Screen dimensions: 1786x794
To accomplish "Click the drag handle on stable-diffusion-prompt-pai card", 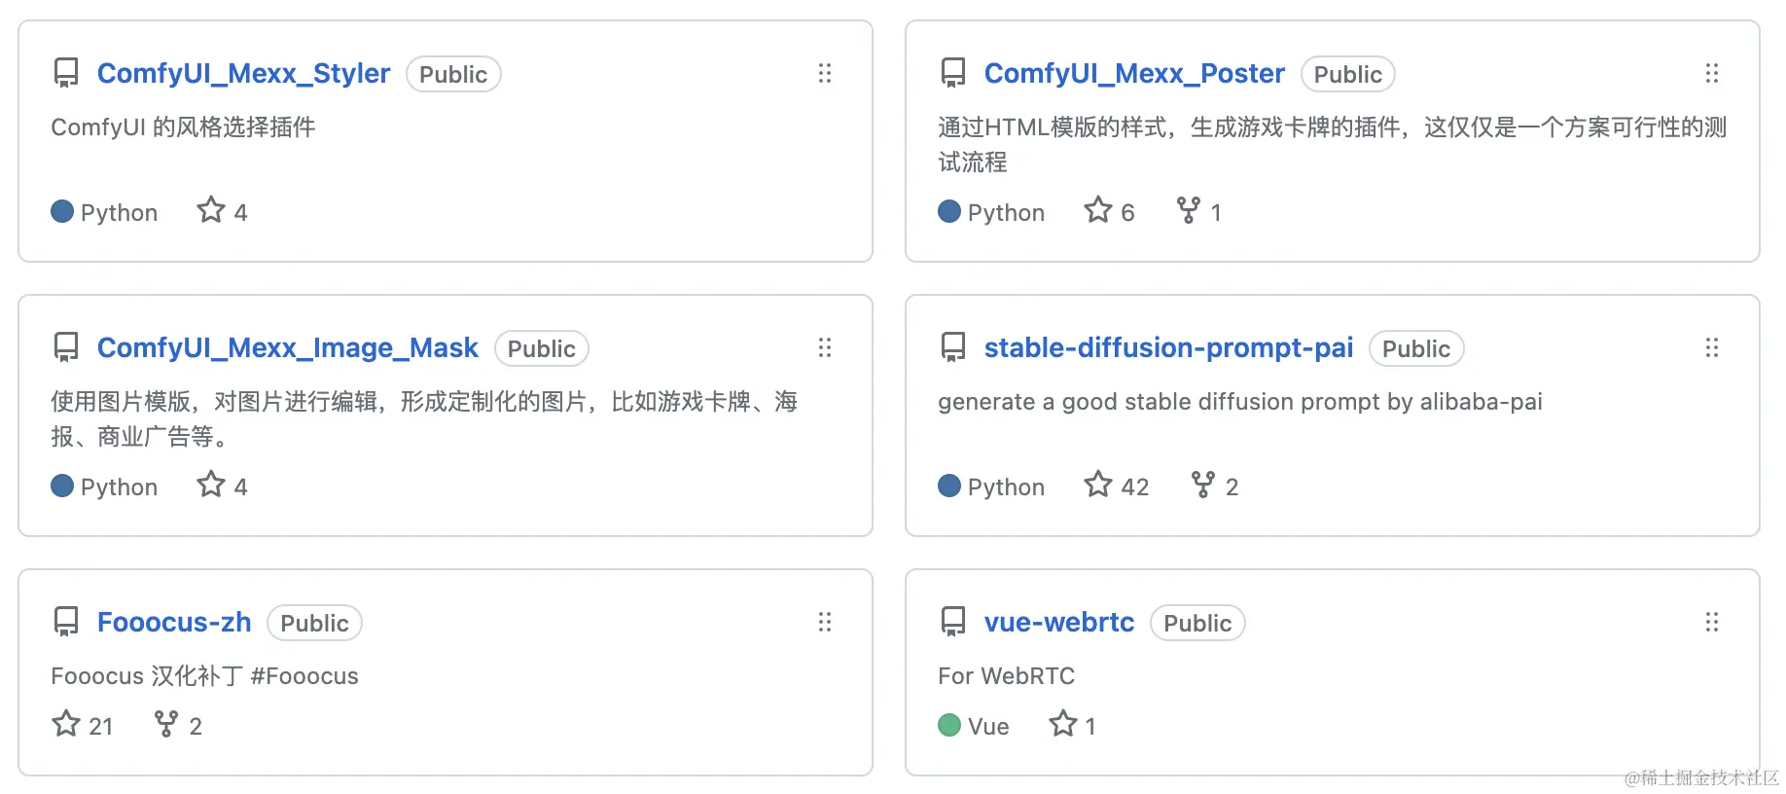I will tap(1712, 348).
